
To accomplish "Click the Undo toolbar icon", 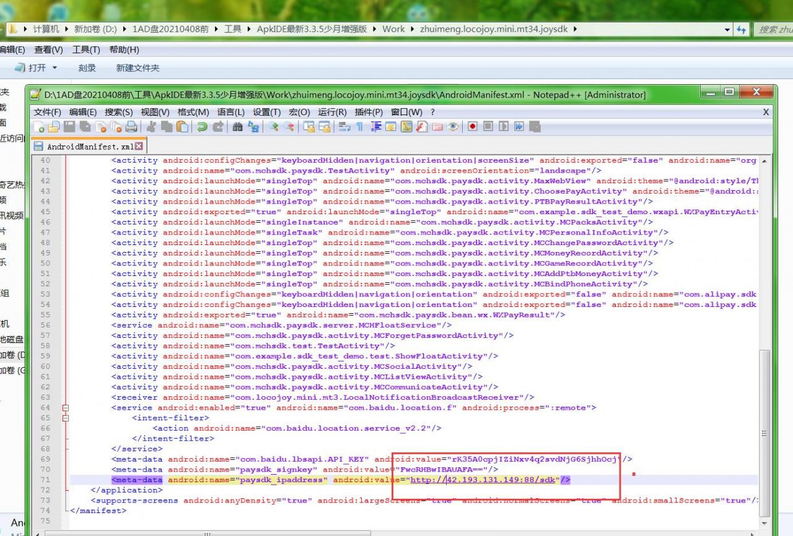I will coord(202,127).
